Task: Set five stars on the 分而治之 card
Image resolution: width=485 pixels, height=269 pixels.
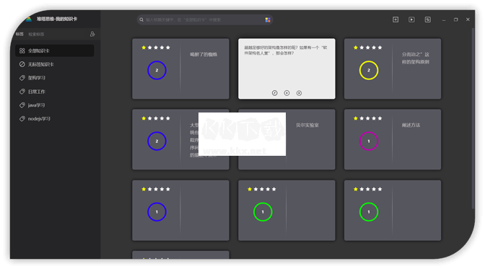Action: tap(380, 48)
